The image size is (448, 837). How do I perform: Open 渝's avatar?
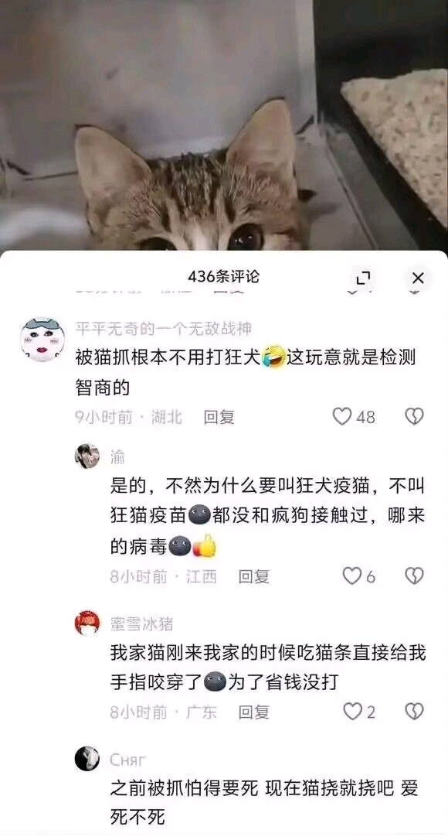click(x=87, y=456)
